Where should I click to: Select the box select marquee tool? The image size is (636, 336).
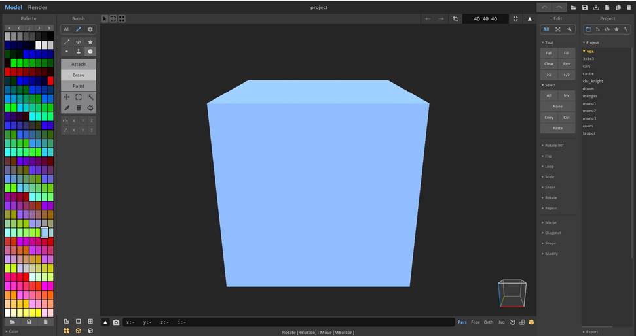(x=78, y=97)
